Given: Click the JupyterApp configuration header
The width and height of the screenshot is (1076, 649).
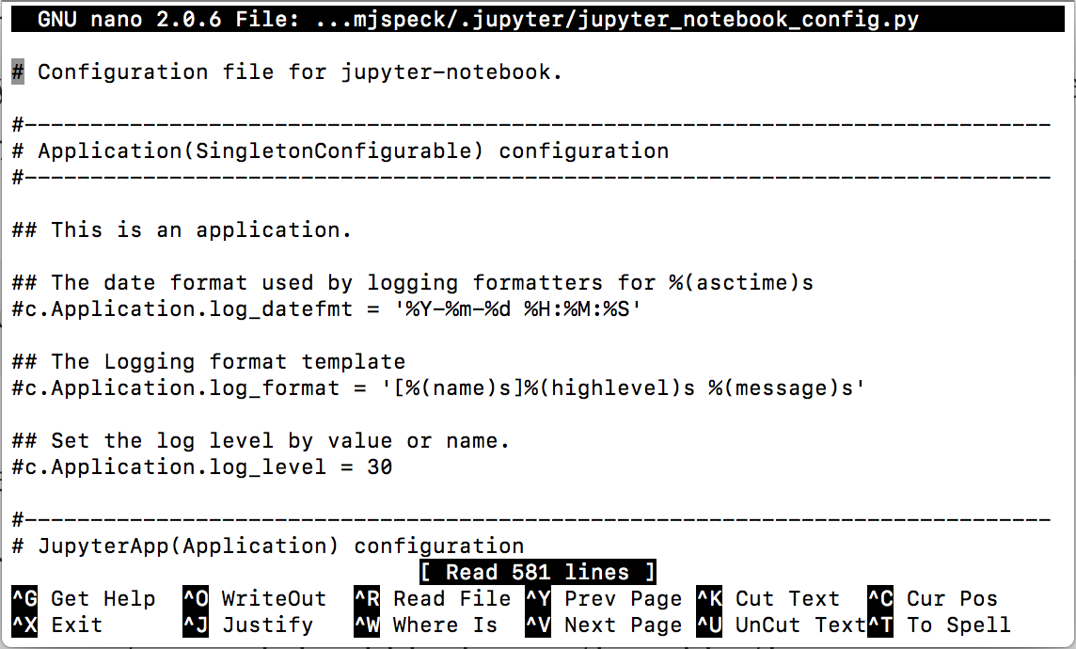Looking at the screenshot, I should click(x=268, y=546).
